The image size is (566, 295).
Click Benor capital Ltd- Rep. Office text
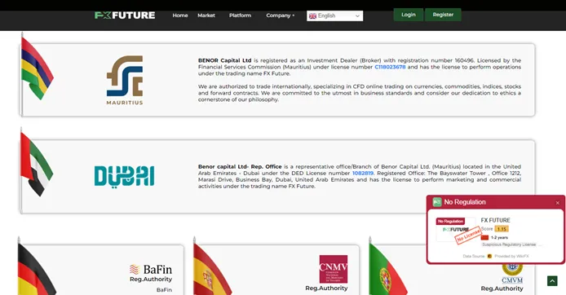[240, 166]
